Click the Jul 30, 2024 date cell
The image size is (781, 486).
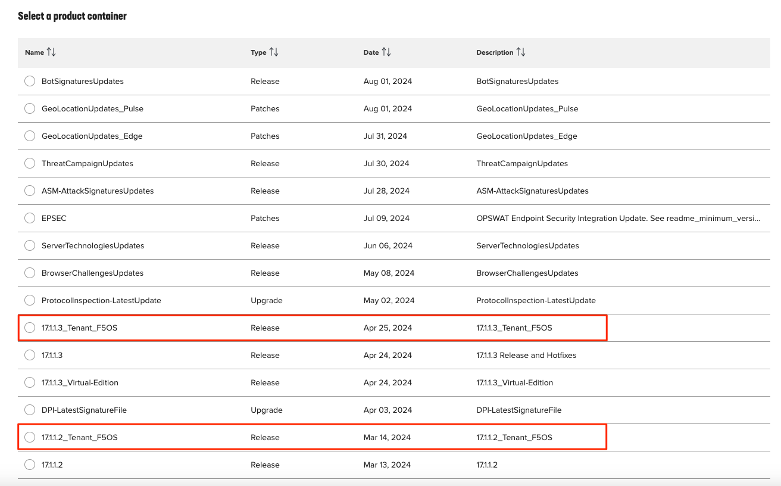pos(386,163)
